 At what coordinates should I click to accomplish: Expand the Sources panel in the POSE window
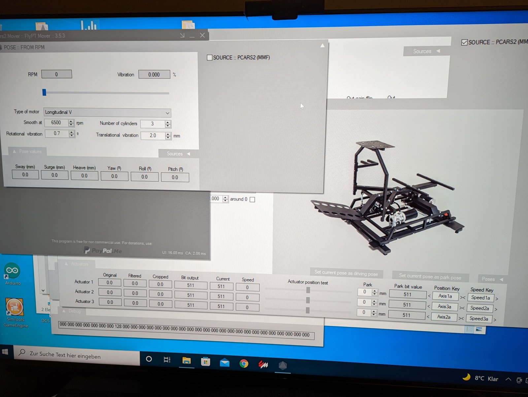(179, 154)
